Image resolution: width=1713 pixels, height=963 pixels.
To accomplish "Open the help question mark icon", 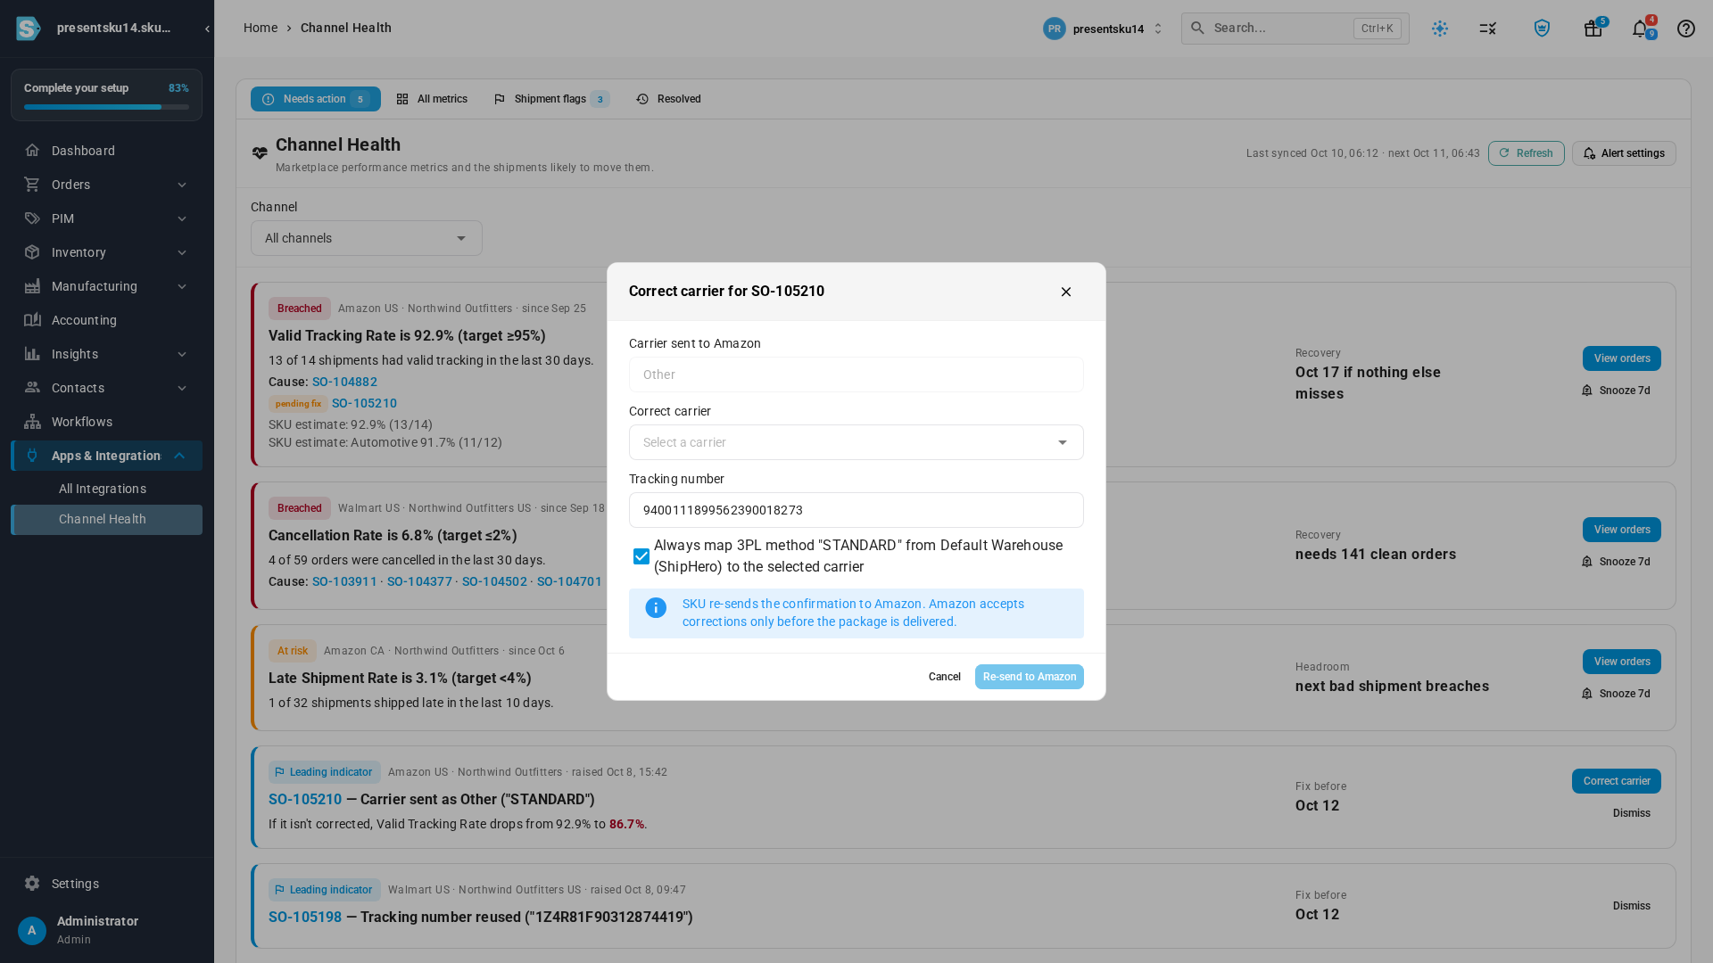I will (x=1686, y=29).
